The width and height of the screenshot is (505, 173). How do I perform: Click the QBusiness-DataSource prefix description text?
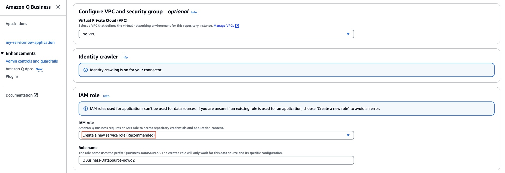click(181, 153)
